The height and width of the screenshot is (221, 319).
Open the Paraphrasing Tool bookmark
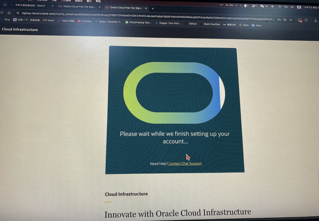pyautogui.click(x=138, y=22)
